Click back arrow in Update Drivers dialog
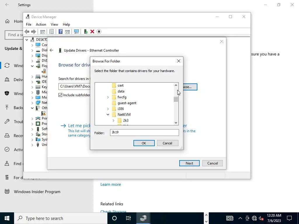Screen dimensions: 299x224 51,50
